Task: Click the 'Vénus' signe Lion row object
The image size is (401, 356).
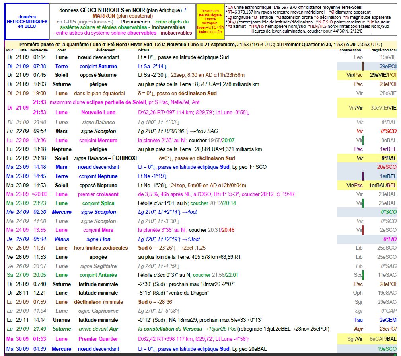Action: [61, 239]
